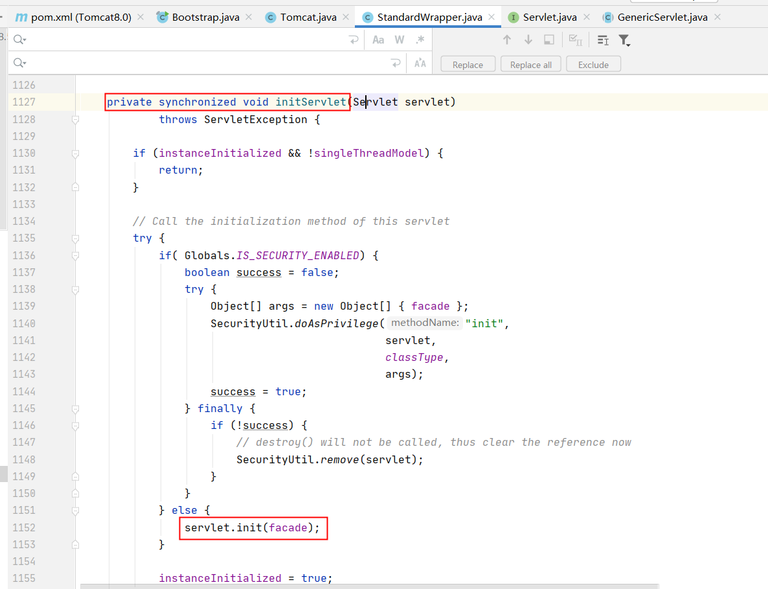Collapse if block fold at line 1130
768x589 pixels.
click(x=75, y=154)
